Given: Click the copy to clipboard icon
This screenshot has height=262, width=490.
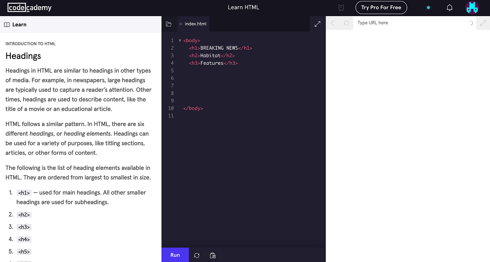Looking at the screenshot, I should [x=212, y=255].
